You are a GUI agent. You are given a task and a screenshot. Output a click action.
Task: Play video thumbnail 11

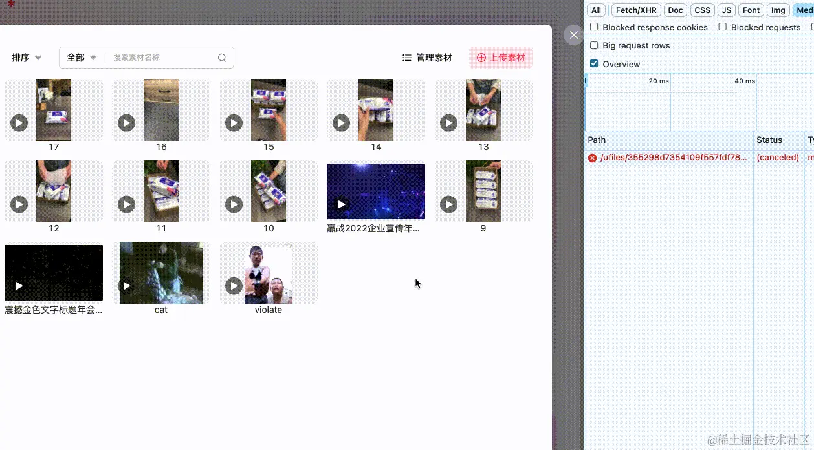pyautogui.click(x=127, y=204)
